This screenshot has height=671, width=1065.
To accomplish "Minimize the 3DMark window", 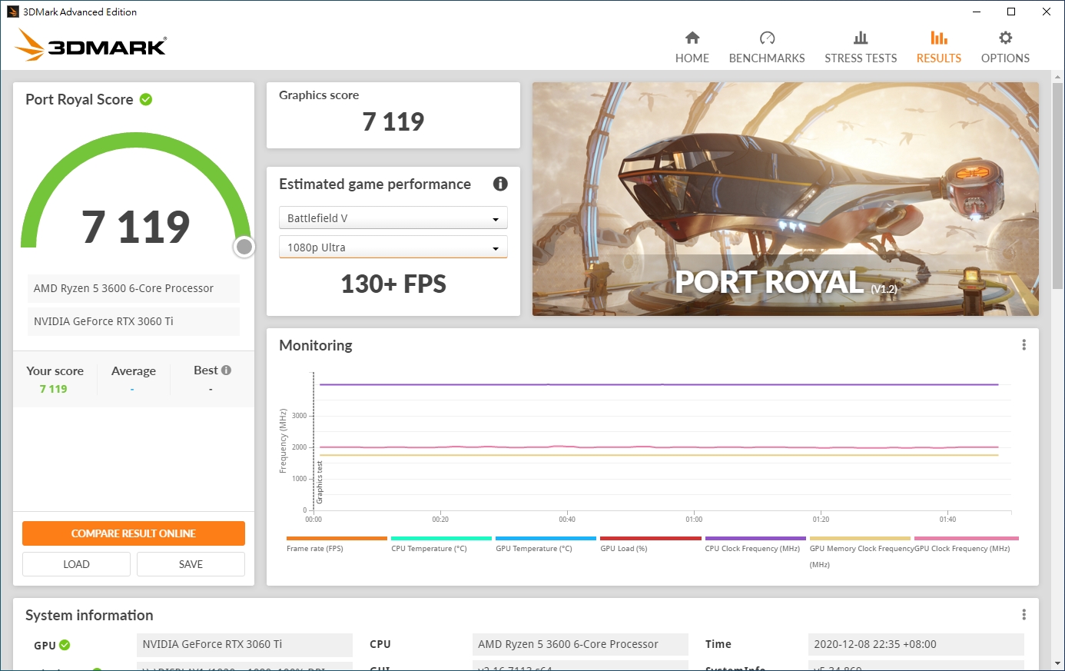I will [977, 12].
